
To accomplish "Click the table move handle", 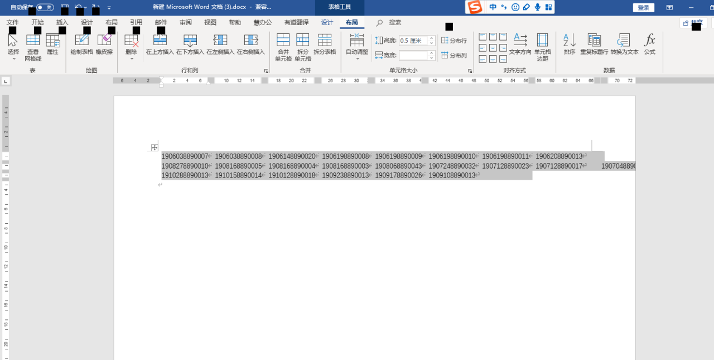I will [x=155, y=147].
